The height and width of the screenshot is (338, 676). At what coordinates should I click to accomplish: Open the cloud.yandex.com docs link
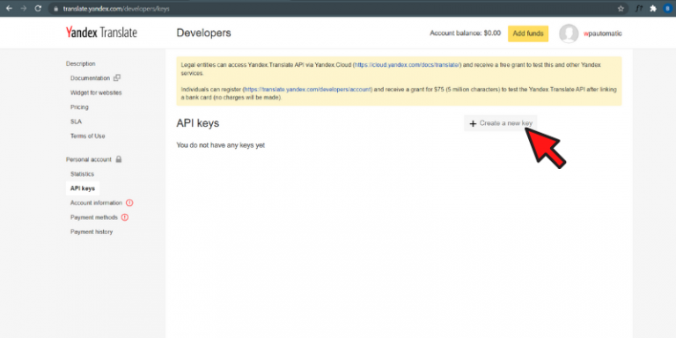pyautogui.click(x=408, y=64)
